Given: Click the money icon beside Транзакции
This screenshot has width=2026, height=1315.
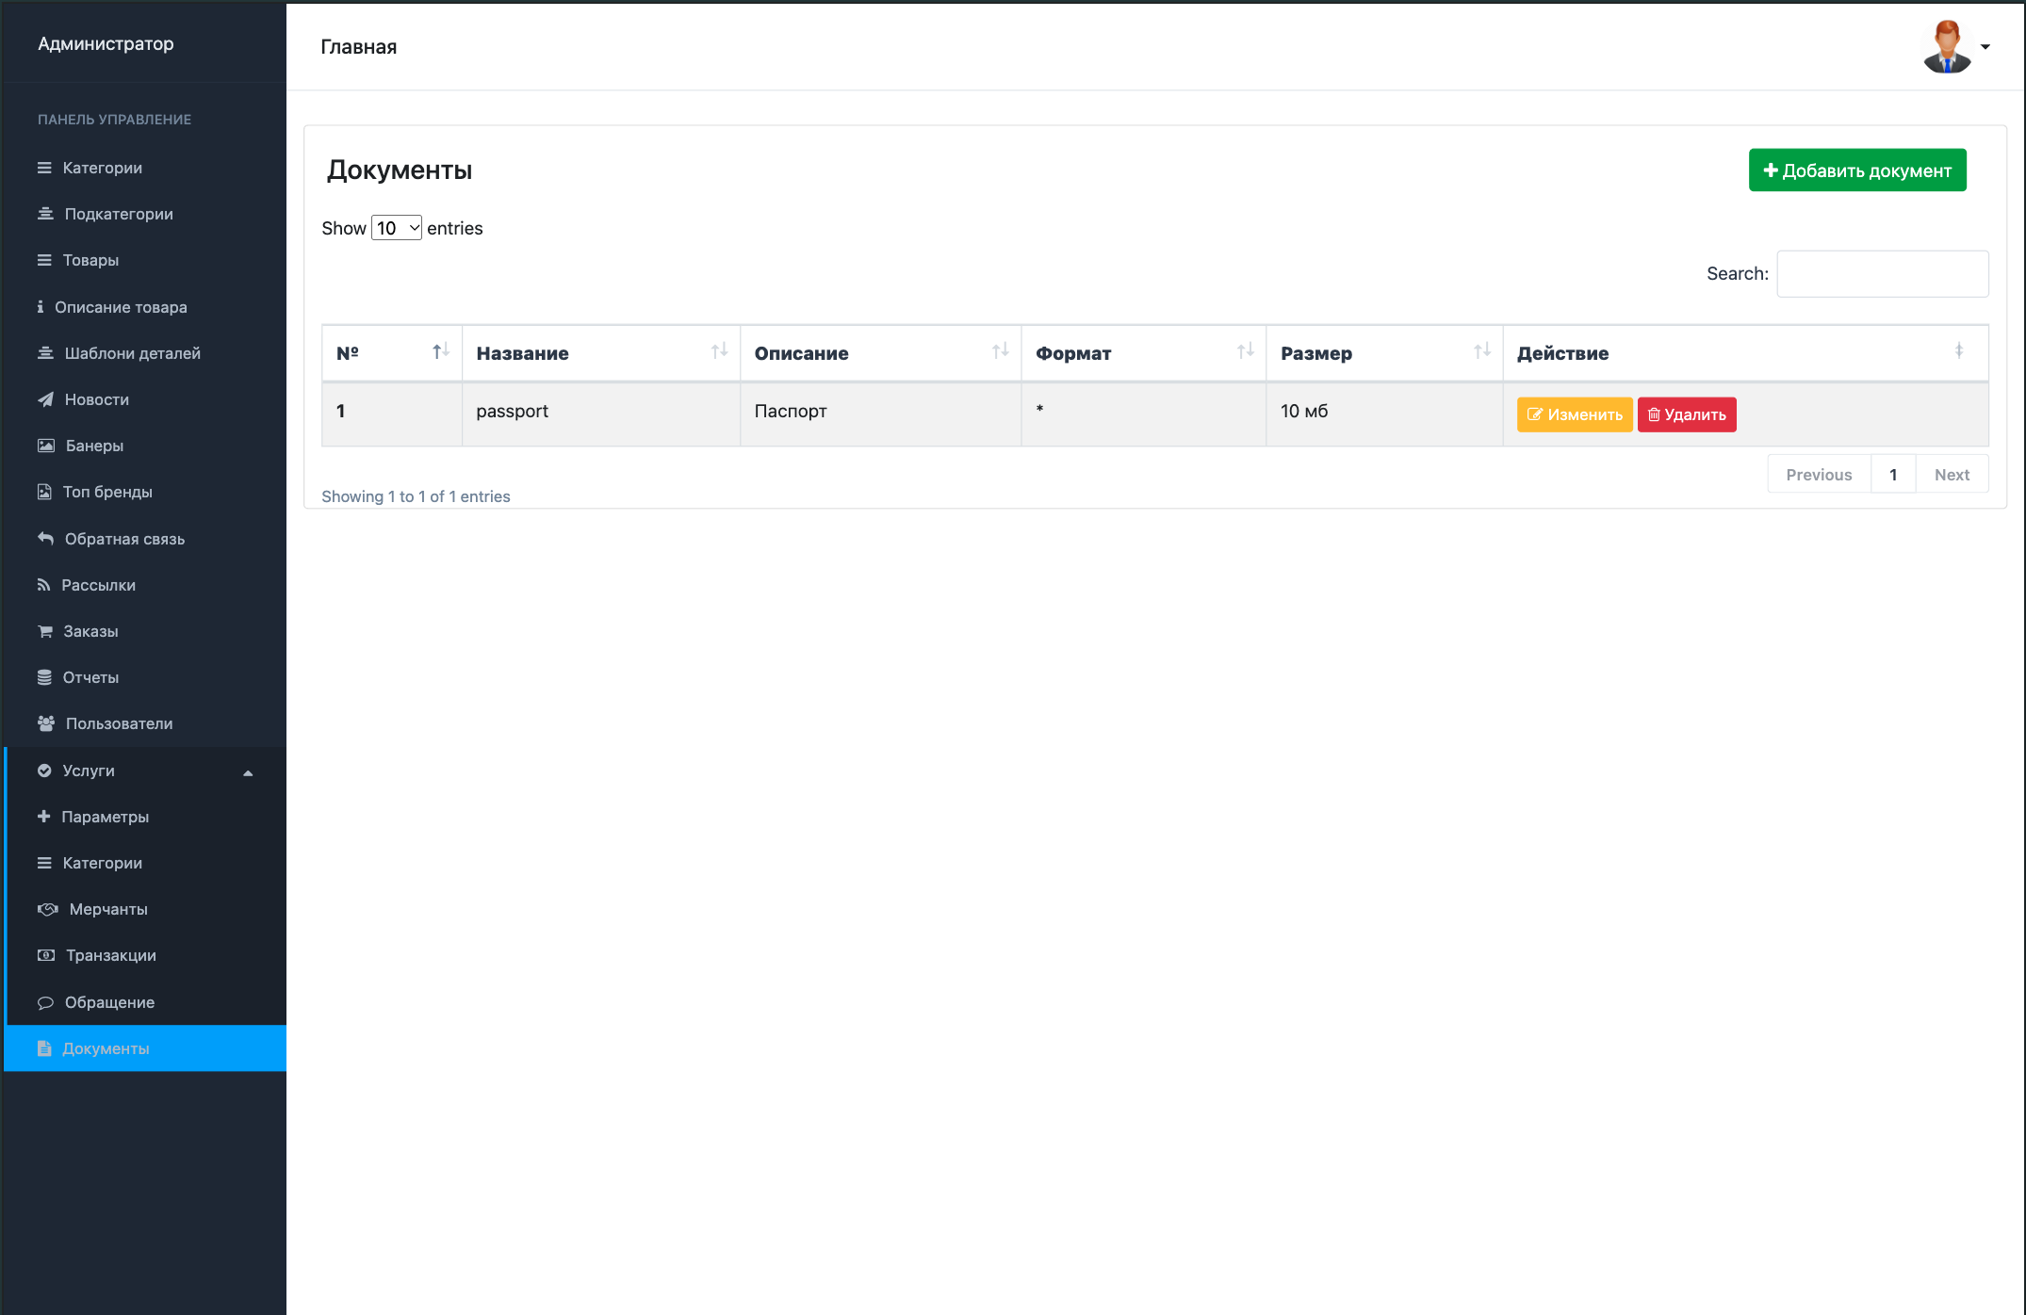Looking at the screenshot, I should click(46, 955).
